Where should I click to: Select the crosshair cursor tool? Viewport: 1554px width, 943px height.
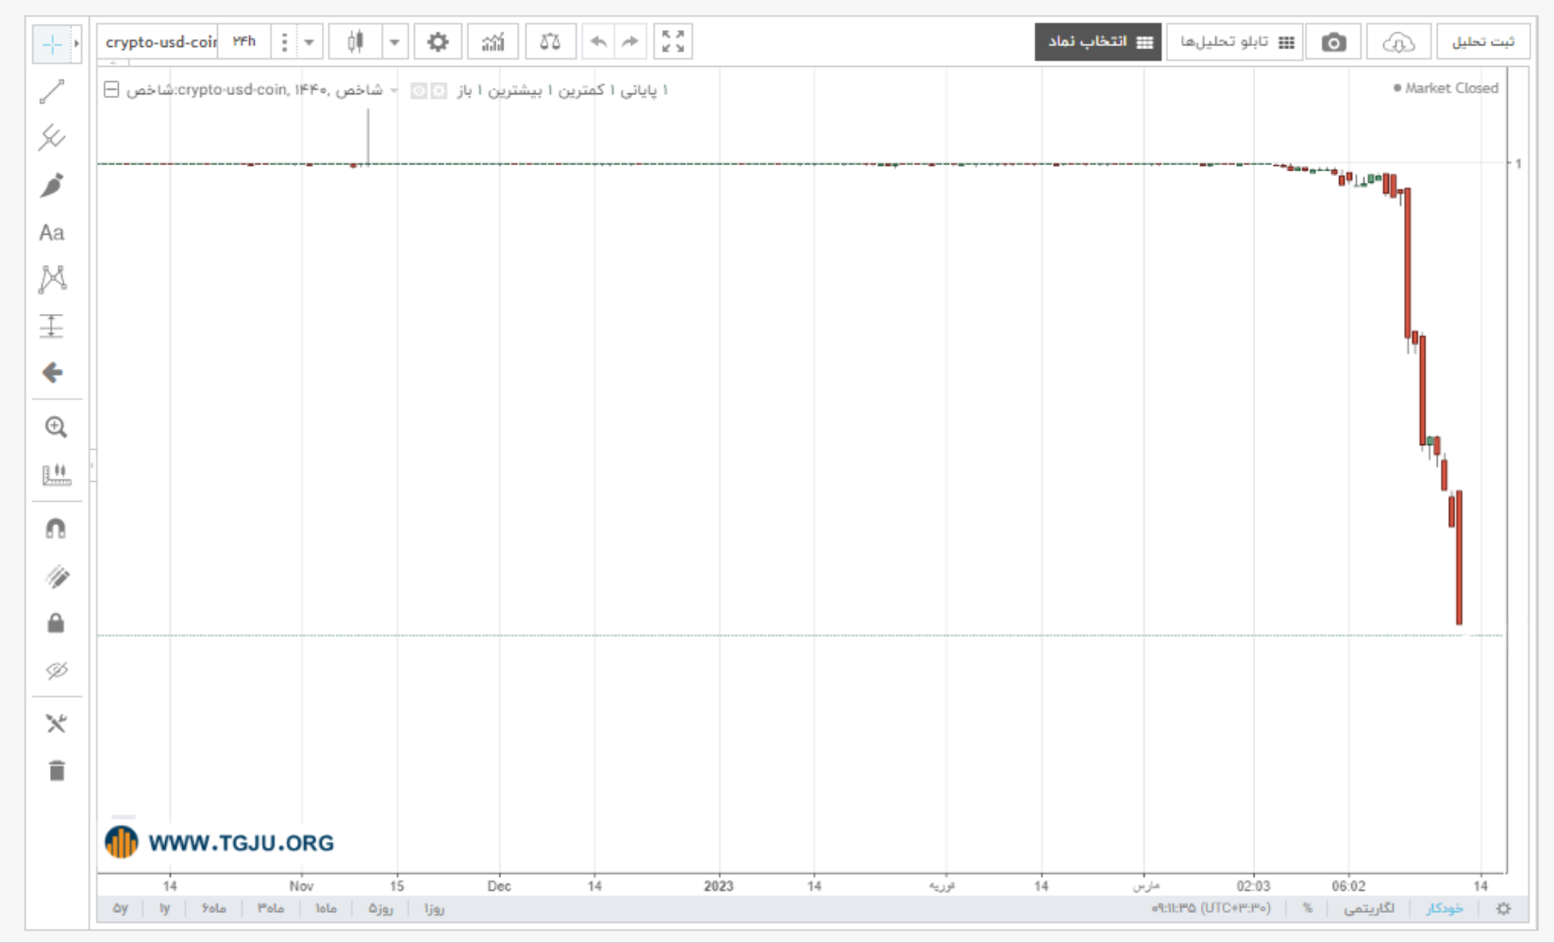click(x=52, y=44)
